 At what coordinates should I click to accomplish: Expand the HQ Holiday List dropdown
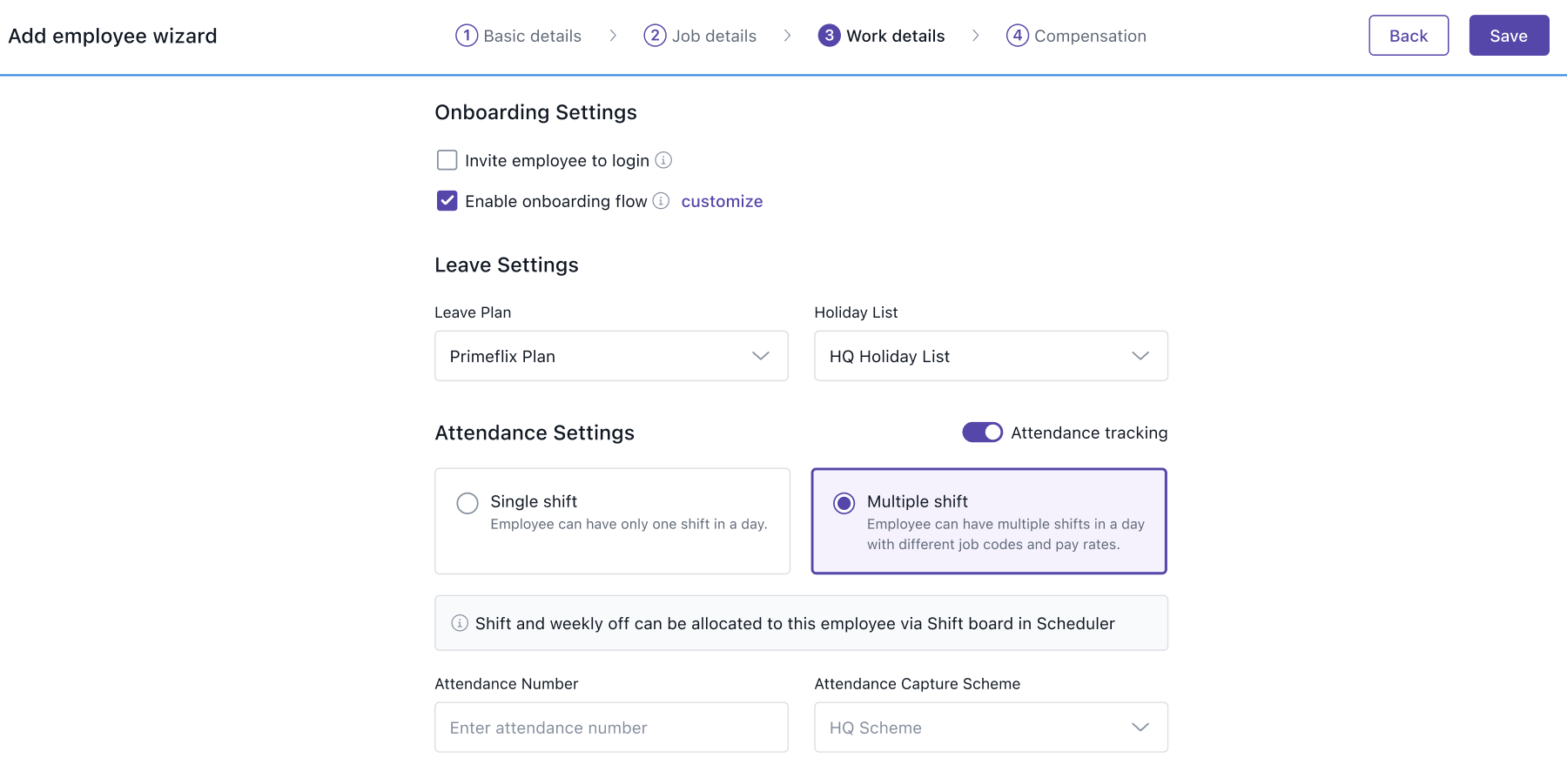[991, 356]
